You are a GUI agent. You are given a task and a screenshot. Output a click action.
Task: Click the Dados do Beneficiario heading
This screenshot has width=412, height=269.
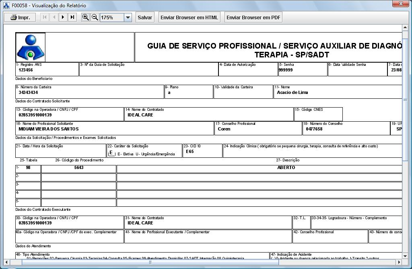pos(34,79)
